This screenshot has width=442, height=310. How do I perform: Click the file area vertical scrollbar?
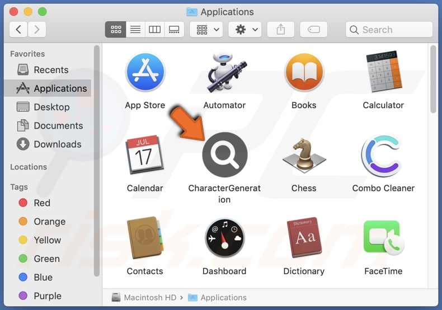434,79
